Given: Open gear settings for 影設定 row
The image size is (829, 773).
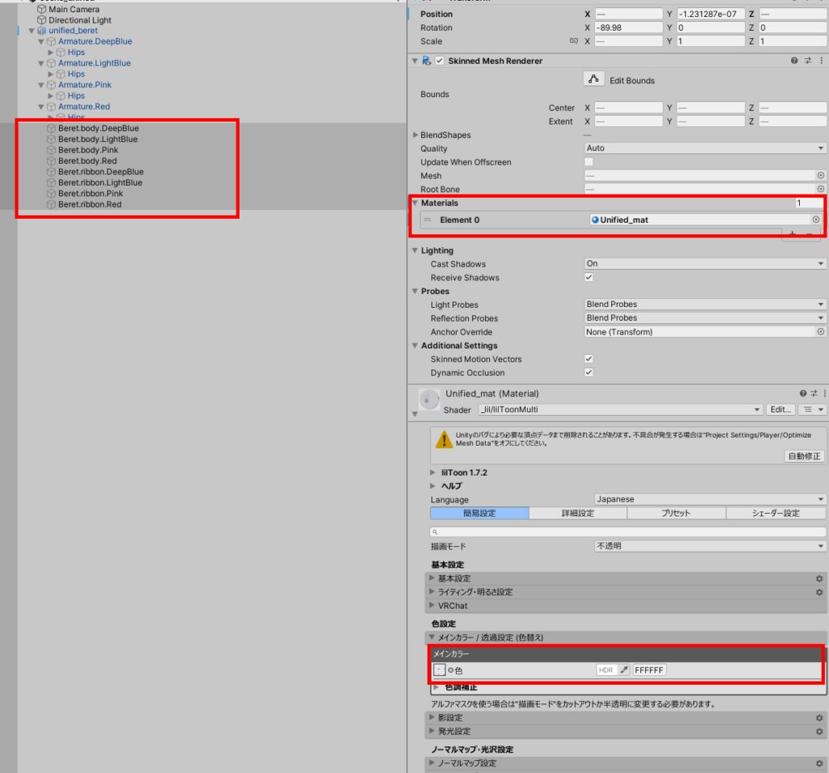Looking at the screenshot, I should pyautogui.click(x=819, y=718).
